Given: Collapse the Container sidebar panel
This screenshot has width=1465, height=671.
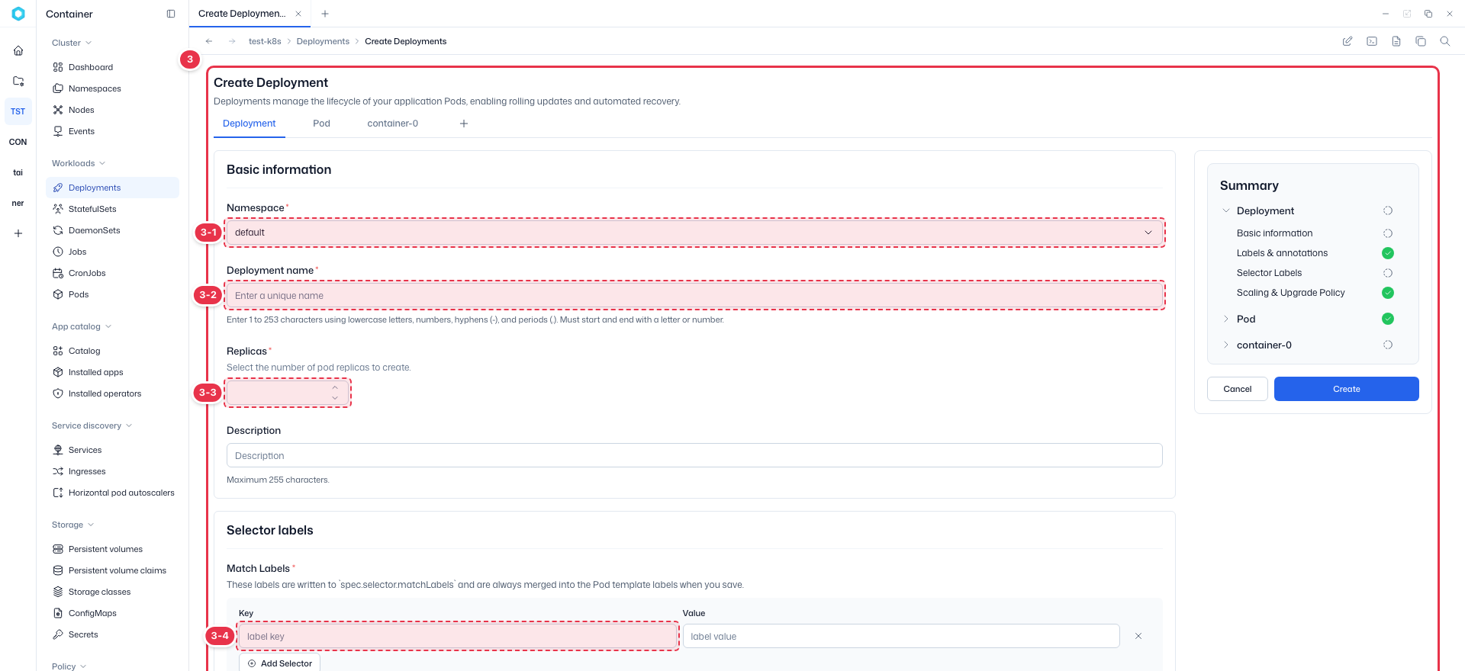Looking at the screenshot, I should pos(171,14).
